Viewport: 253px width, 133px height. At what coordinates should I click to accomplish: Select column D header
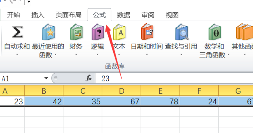[122, 91]
